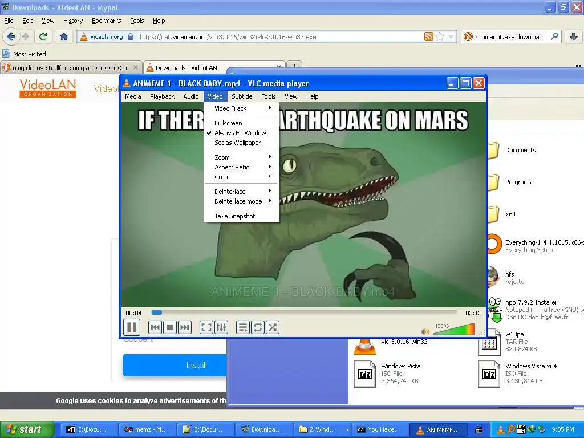Screen dimensions: 584x438
Task: Click the VideoLAN Organization logo
Action: pyautogui.click(x=48, y=88)
